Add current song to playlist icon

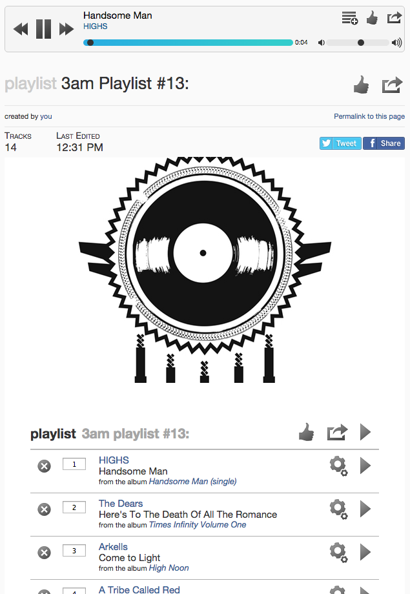click(x=350, y=18)
